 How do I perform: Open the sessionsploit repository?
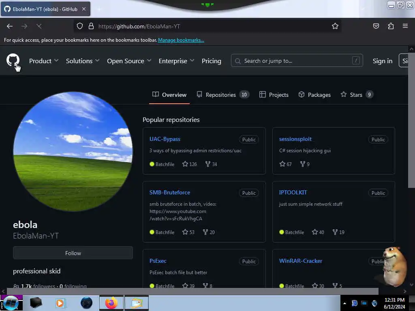coord(295,139)
